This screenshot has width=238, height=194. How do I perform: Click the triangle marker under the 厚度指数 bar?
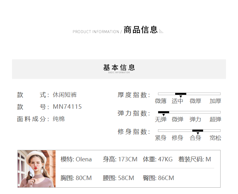[x=181, y=97]
